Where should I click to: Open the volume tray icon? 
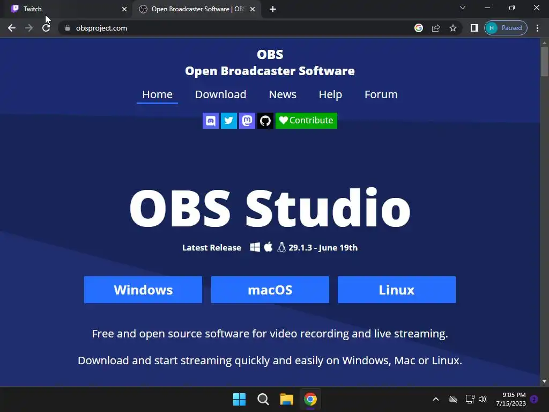click(483, 399)
